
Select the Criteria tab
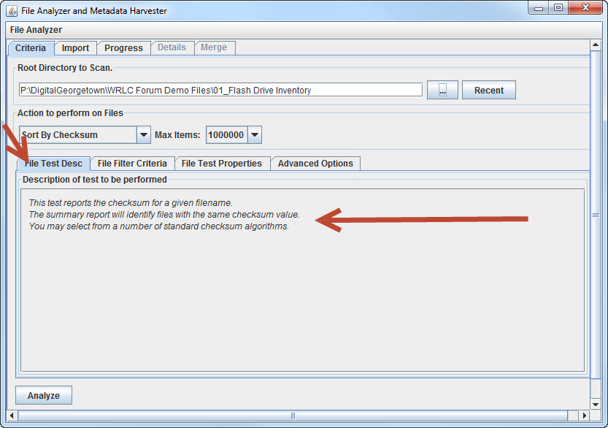(31, 48)
